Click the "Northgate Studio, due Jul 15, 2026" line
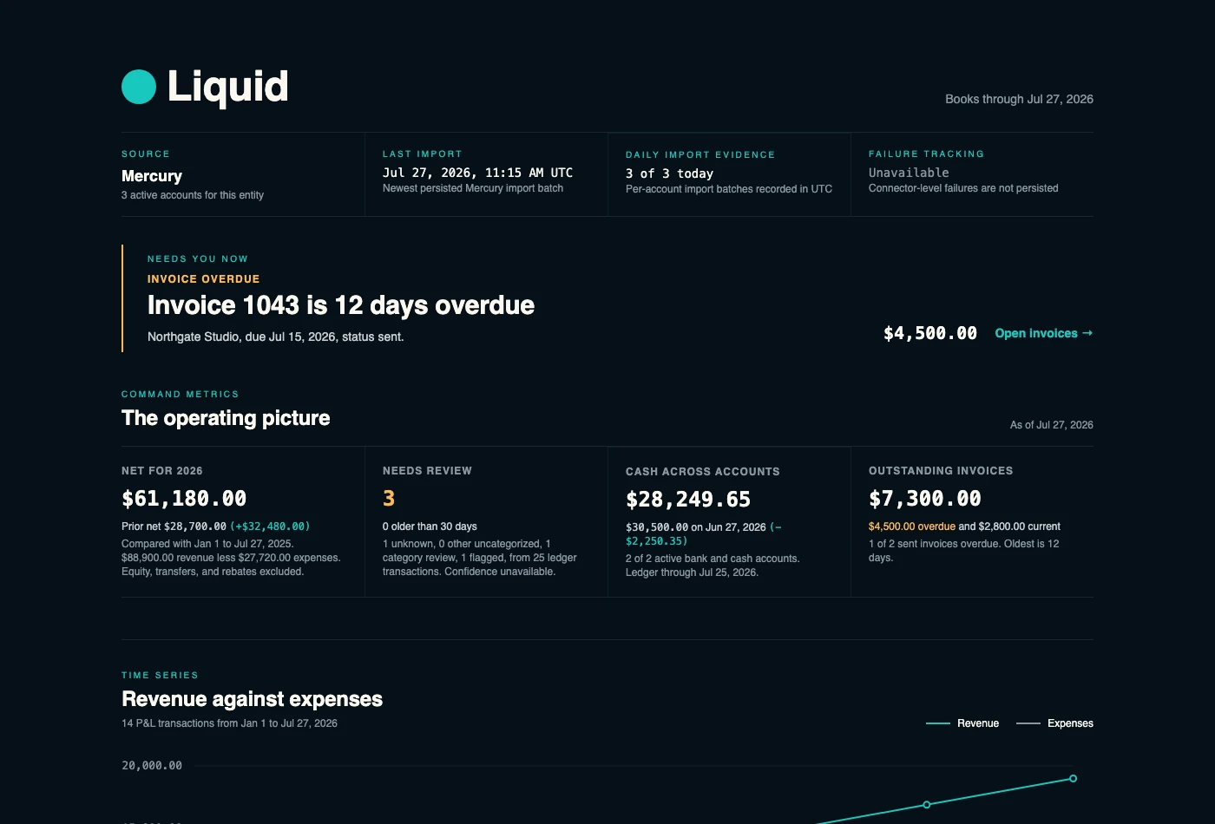The width and height of the screenshot is (1215, 824). [276, 337]
